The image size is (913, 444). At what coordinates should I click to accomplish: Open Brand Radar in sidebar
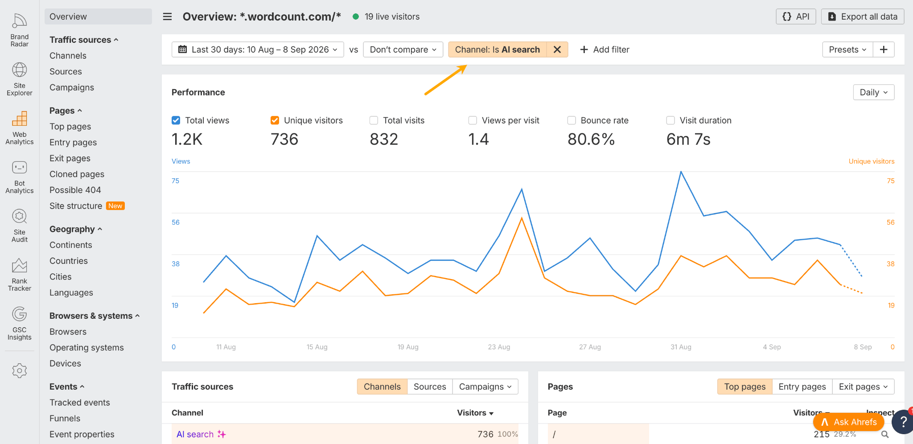click(x=20, y=30)
